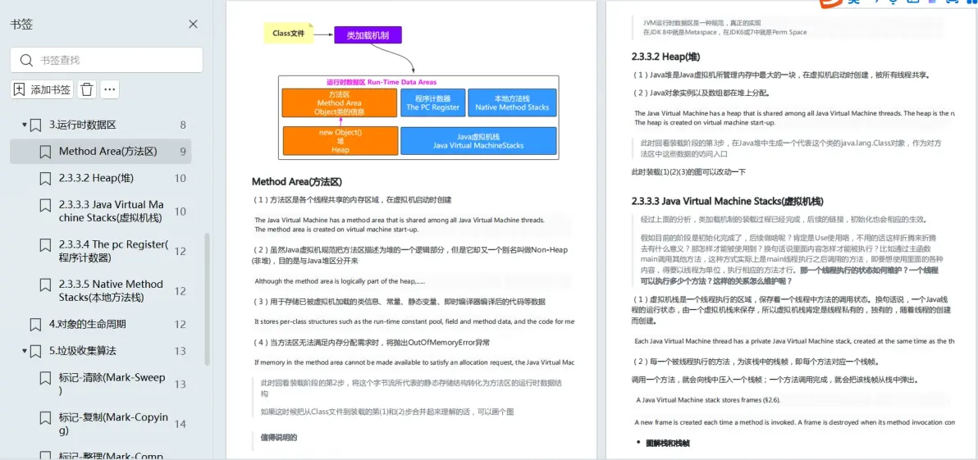978x460 pixels.
Task: Click the bookmark panel vertical scrollbar
Action: 207,299
